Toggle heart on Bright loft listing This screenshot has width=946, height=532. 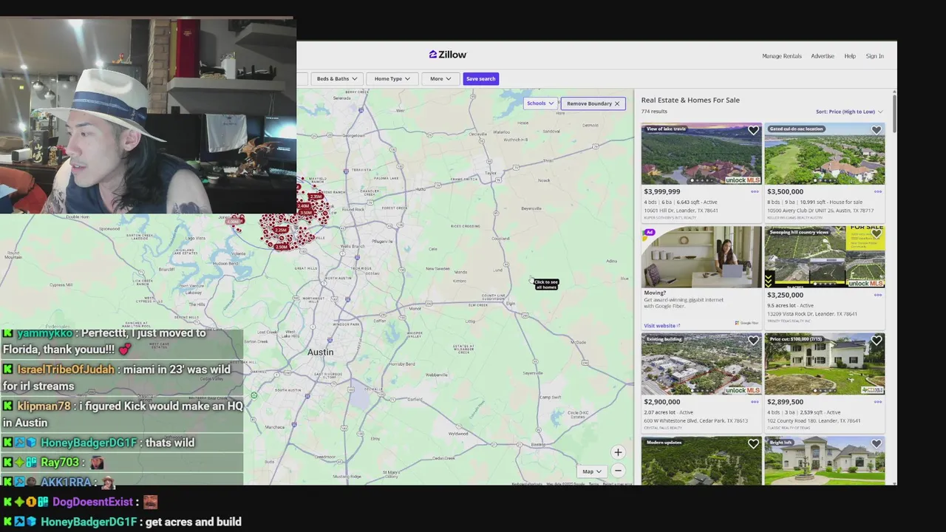pyautogui.click(x=876, y=444)
